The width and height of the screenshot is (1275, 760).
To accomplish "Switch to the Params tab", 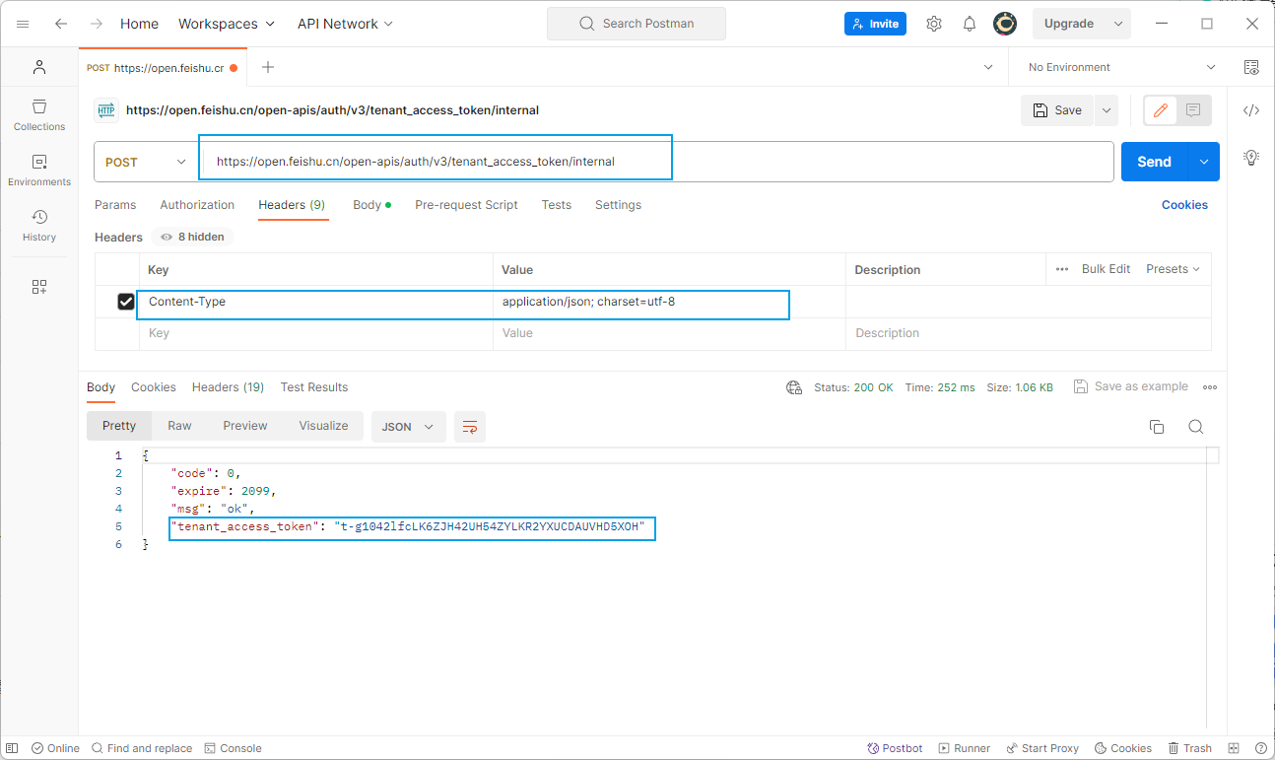I will pos(115,205).
